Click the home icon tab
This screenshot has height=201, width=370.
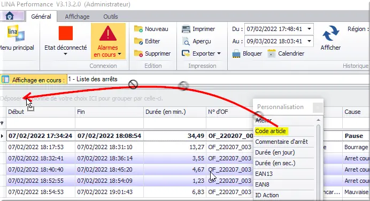10,16
